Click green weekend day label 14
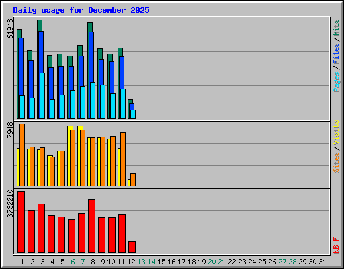This screenshot has width=344, height=269. click(151, 262)
